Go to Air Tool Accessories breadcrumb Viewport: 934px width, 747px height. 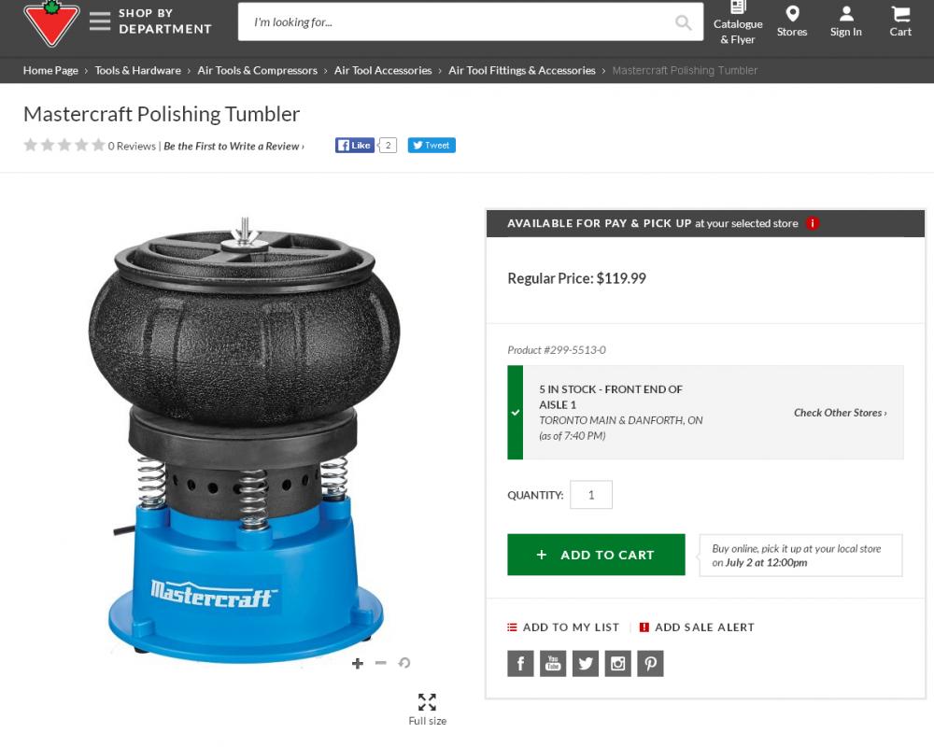pos(383,70)
